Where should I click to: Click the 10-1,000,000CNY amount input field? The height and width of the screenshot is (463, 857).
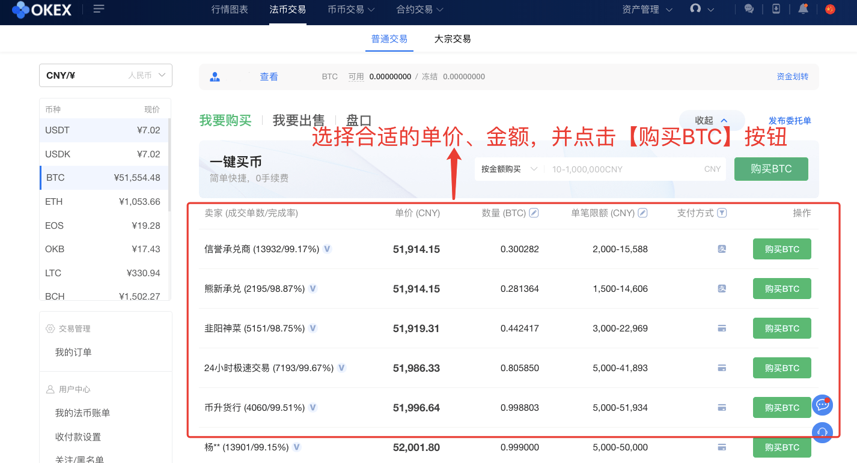point(635,169)
